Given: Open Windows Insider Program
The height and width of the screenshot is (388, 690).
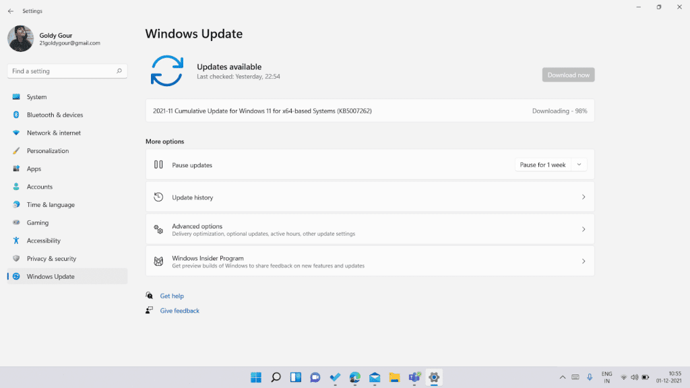Looking at the screenshot, I should coord(370,261).
